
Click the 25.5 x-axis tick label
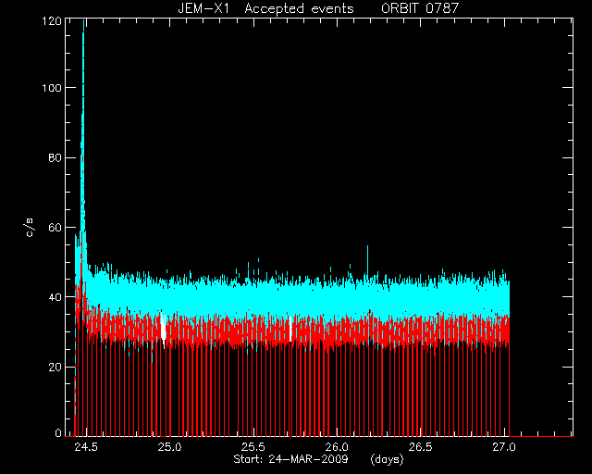(x=253, y=447)
